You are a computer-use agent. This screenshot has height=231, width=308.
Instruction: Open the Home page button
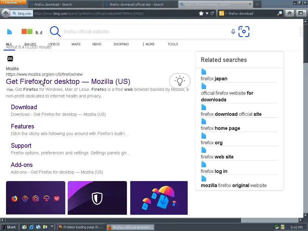click(x=290, y=13)
